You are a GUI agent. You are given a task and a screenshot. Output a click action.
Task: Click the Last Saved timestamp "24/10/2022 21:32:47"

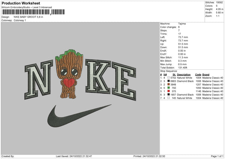[x=81, y=156]
